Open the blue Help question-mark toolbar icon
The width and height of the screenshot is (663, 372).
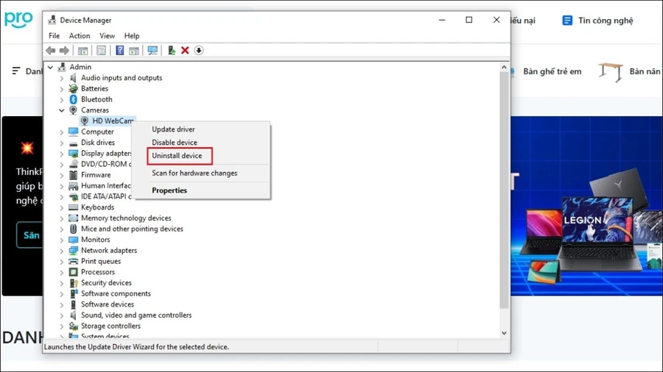119,51
